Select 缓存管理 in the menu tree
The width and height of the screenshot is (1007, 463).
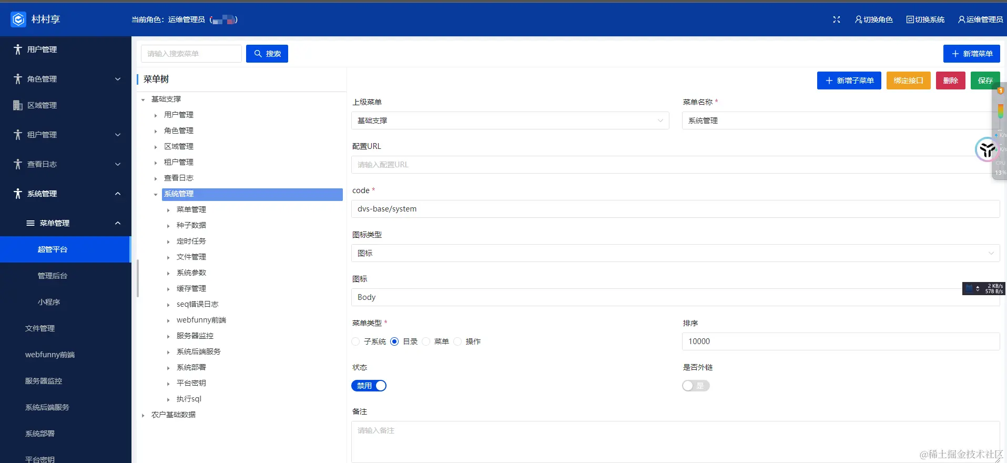pos(191,288)
